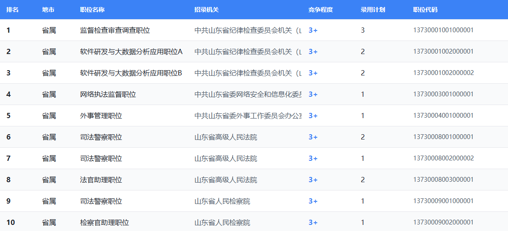This screenshot has width=508, height=231.
Task: Open the 法官助理职位 position
Action: [x=101, y=180]
